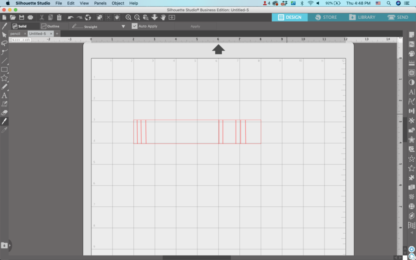Redo the last undone action
The width and height of the screenshot is (416, 260).
pos(79,17)
